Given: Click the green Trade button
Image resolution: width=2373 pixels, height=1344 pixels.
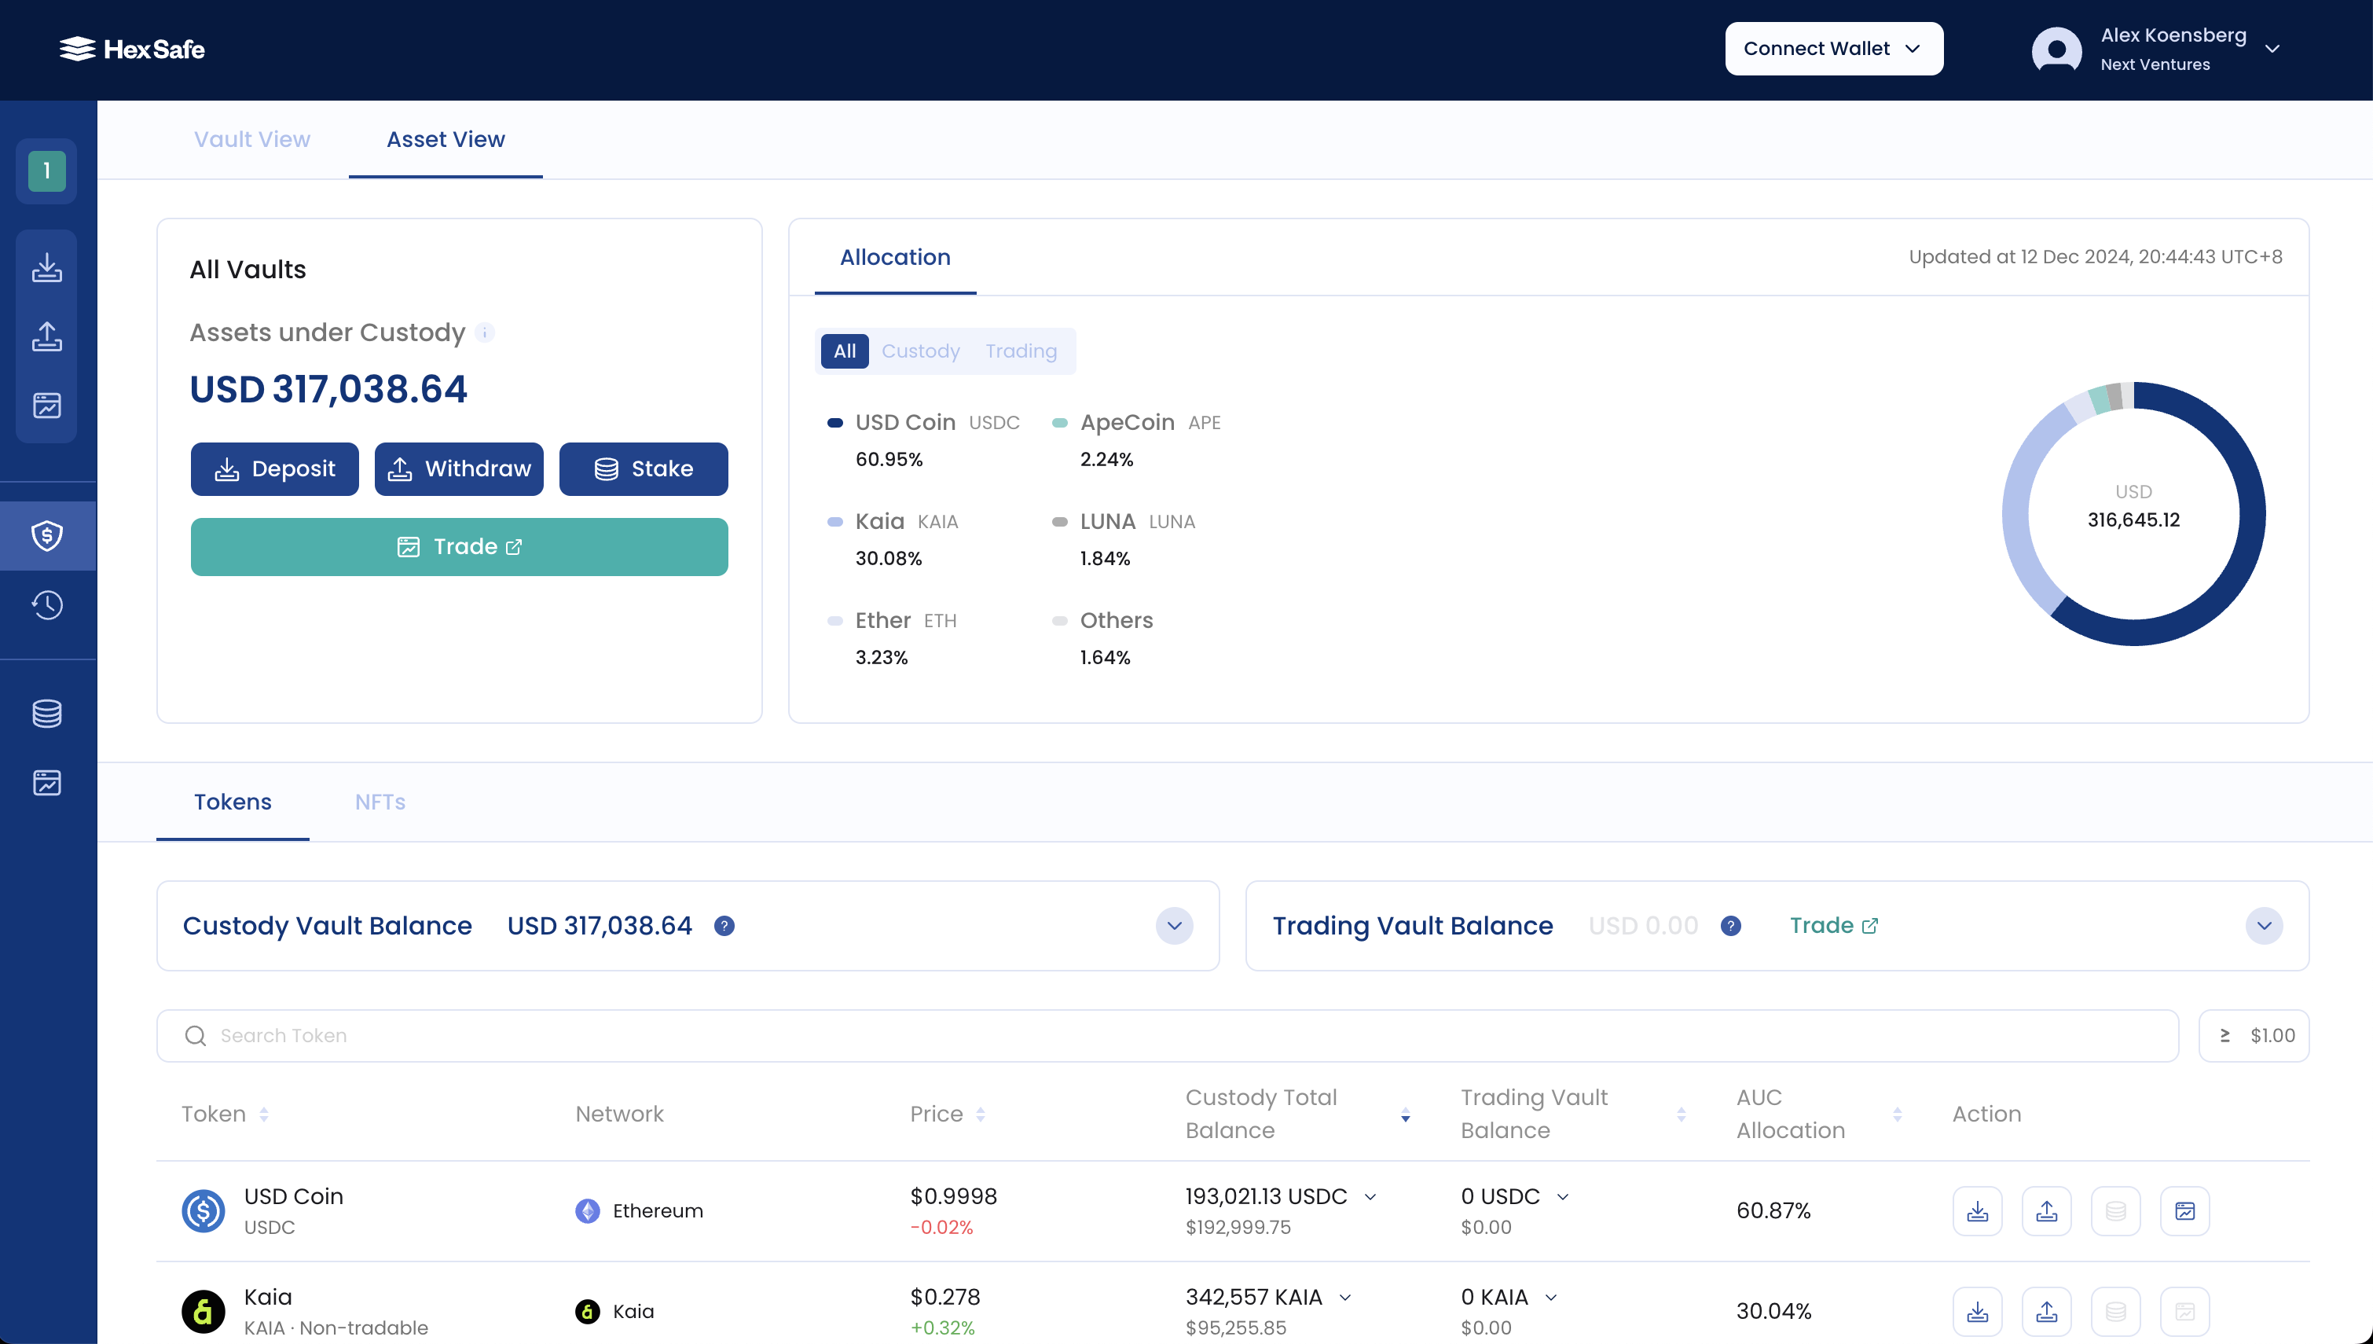Looking at the screenshot, I should pyautogui.click(x=460, y=547).
